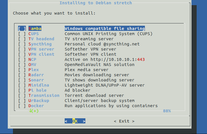207x134 pixels.
Task: Click 'Softether VPN server' description
Action: click(x=91, y=49)
